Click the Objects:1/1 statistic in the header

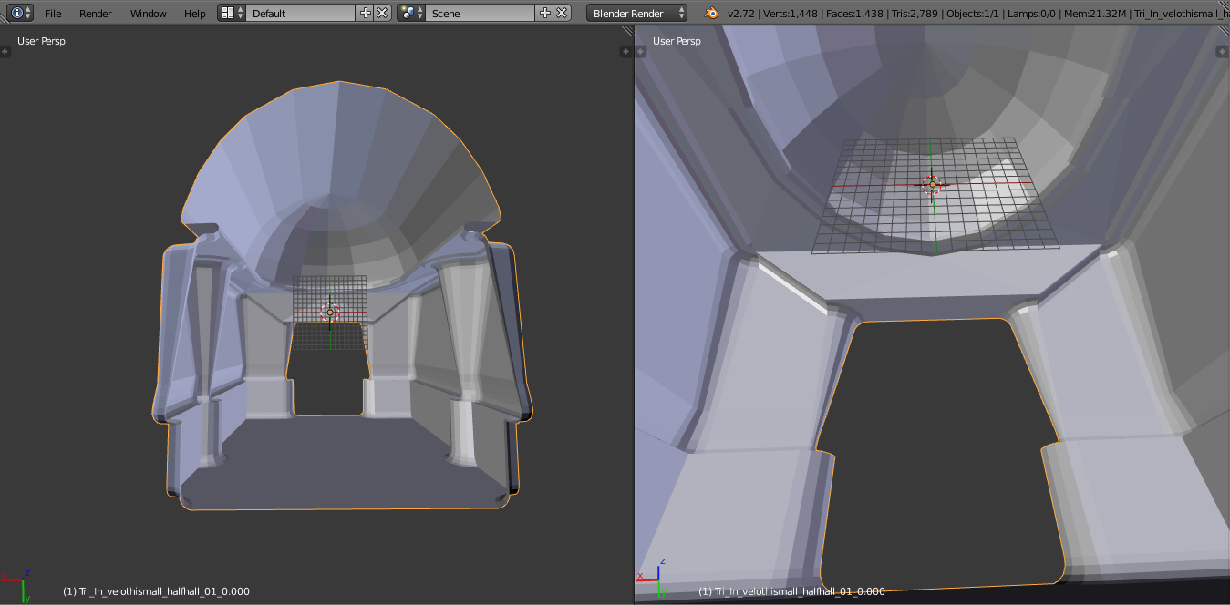click(x=973, y=14)
